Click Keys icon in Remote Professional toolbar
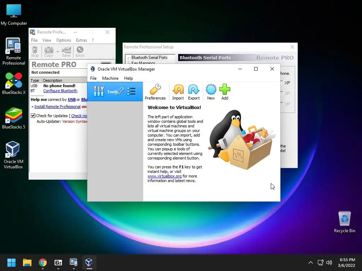Image resolution: width=362 pixels, height=271 pixels. 80,52
